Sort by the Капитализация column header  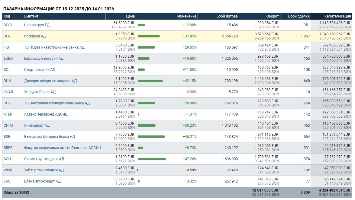[337, 16]
